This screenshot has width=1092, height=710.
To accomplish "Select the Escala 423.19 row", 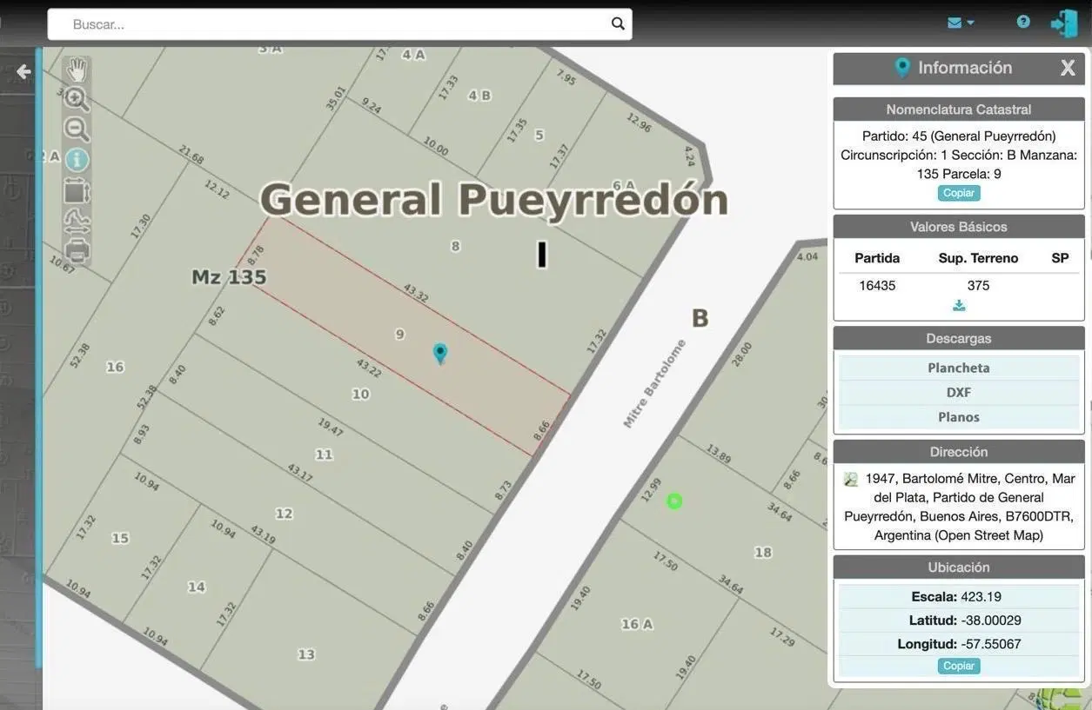I will [959, 597].
